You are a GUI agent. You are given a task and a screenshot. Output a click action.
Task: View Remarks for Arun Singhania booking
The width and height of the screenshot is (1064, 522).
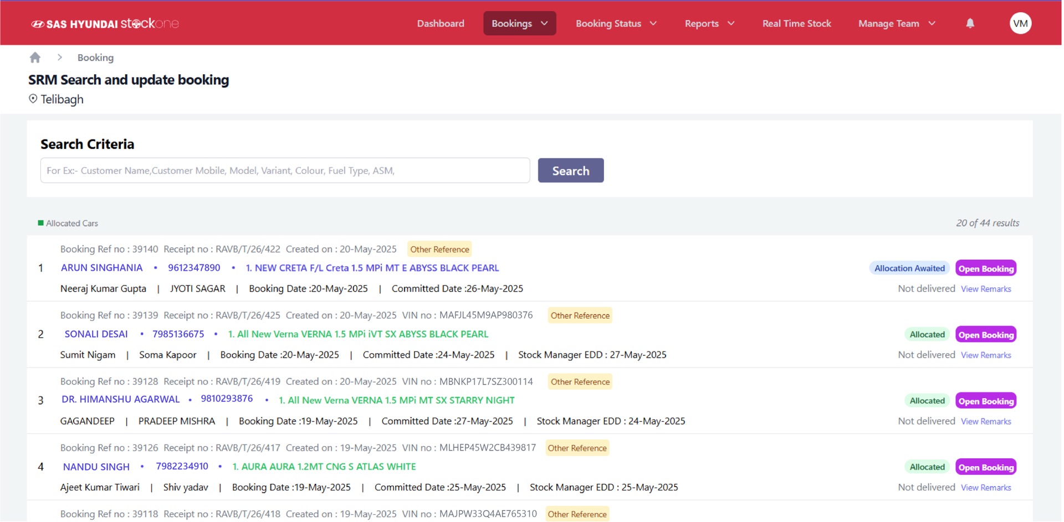tap(986, 289)
